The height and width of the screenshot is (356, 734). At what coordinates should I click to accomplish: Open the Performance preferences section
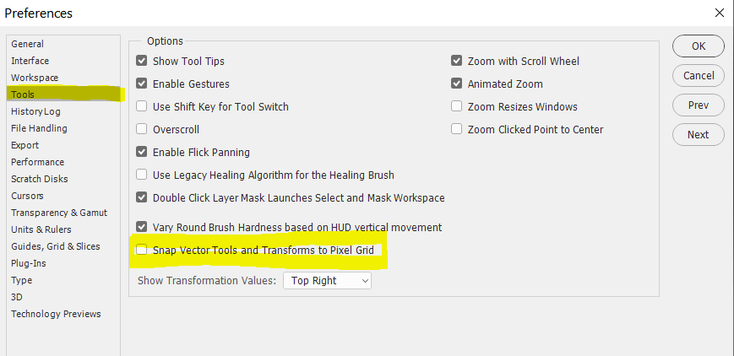pyautogui.click(x=38, y=162)
